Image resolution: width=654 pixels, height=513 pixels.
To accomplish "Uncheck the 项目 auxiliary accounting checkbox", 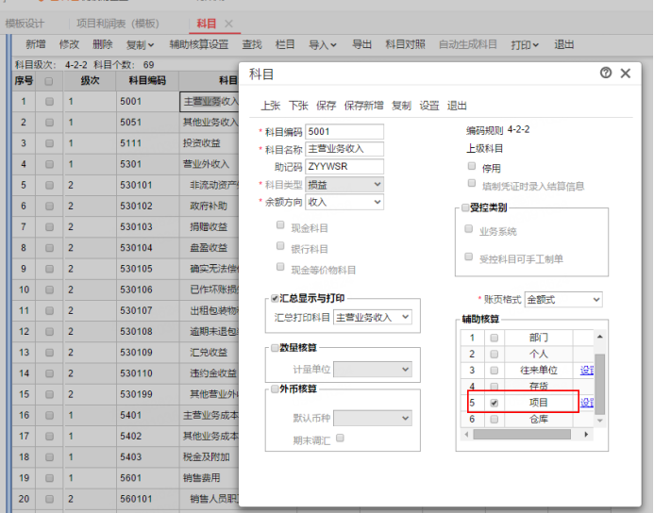I will 495,403.
